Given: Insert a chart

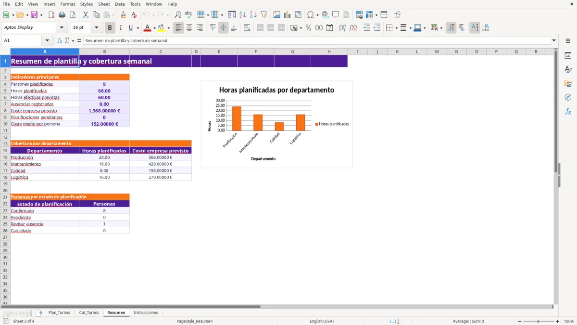Looking at the screenshot, I should pyautogui.click(x=288, y=15).
